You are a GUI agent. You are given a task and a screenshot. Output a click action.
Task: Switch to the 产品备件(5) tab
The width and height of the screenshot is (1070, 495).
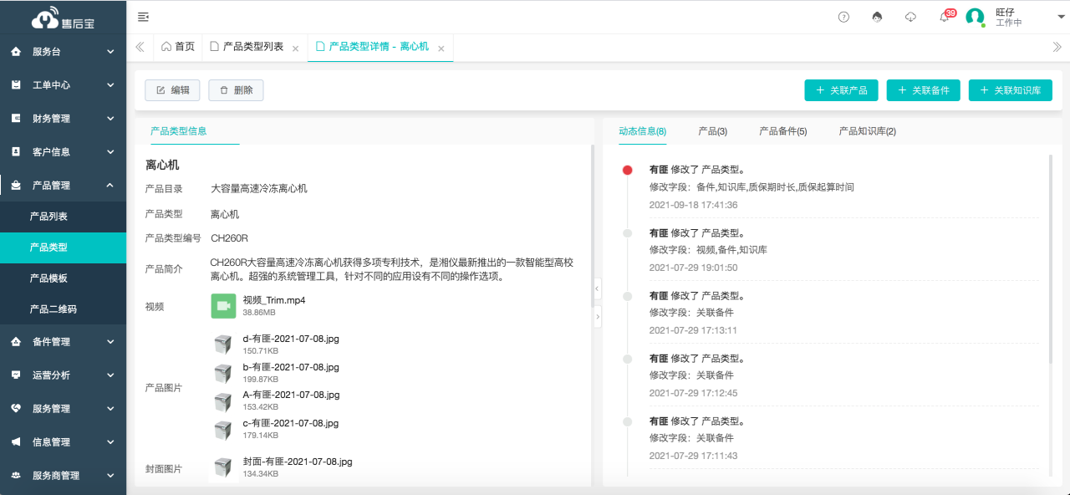[782, 131]
